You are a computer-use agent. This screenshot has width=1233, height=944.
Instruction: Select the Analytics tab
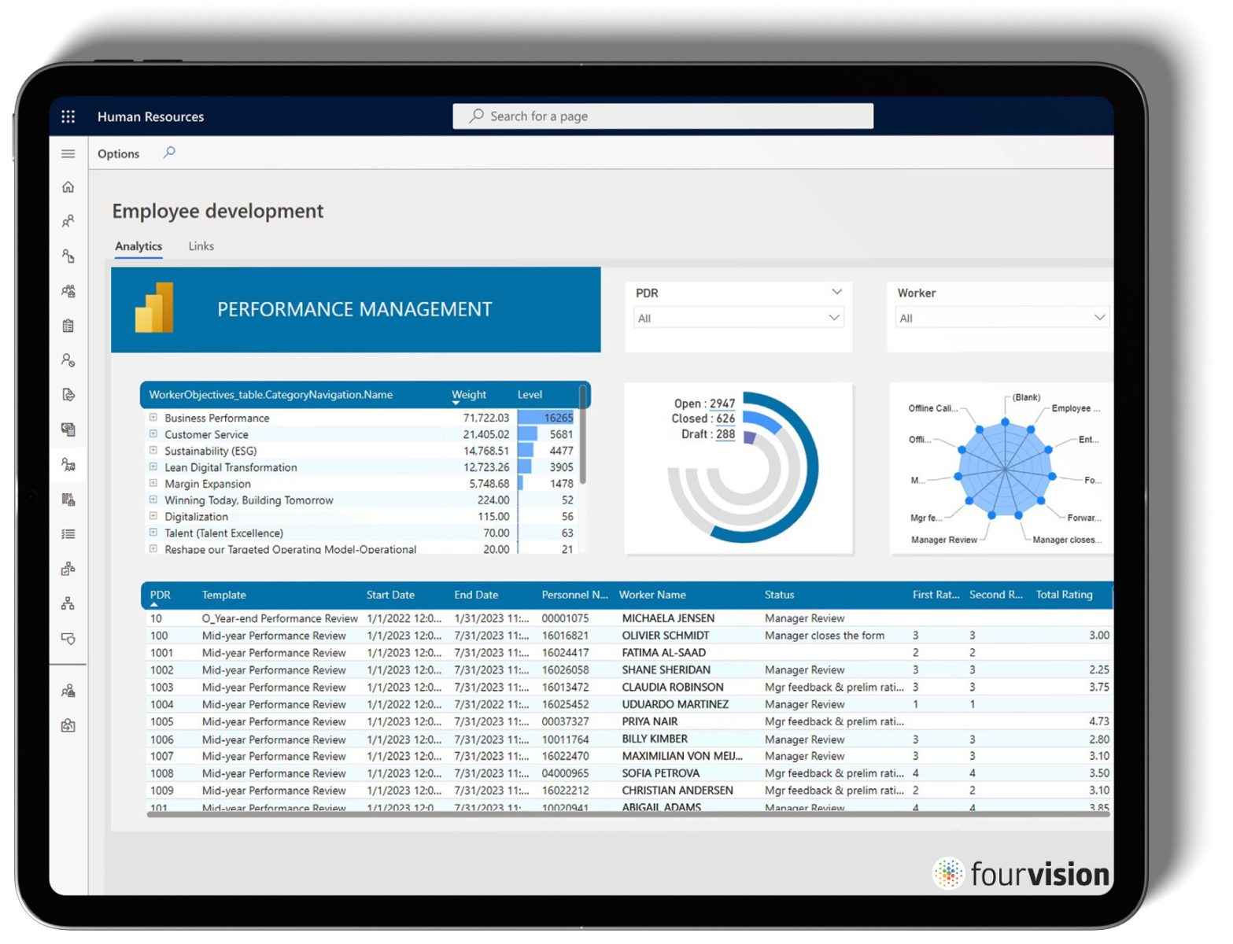pyautogui.click(x=138, y=246)
